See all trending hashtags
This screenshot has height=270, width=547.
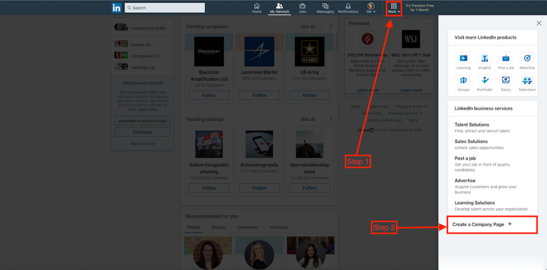point(308,119)
